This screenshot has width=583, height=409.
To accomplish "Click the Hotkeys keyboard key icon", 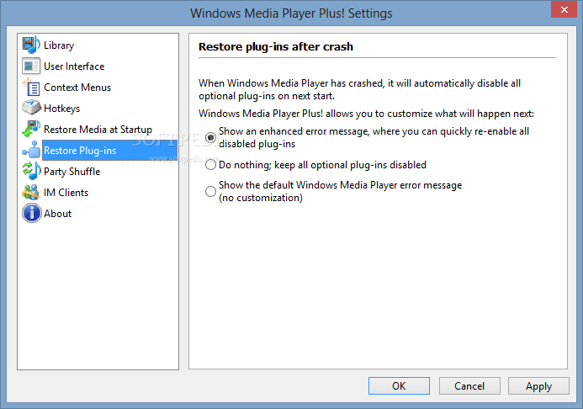I will pos(31,108).
